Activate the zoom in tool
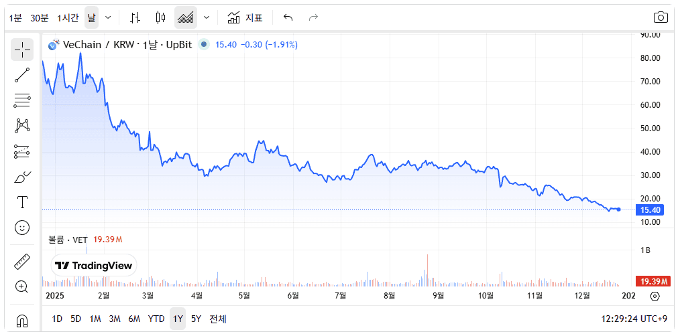 [x=22, y=286]
